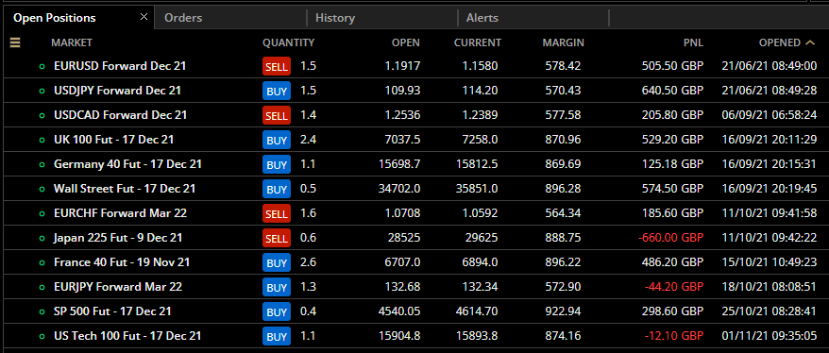Select the EURUSD Forward Dec 21 market name

[120, 66]
